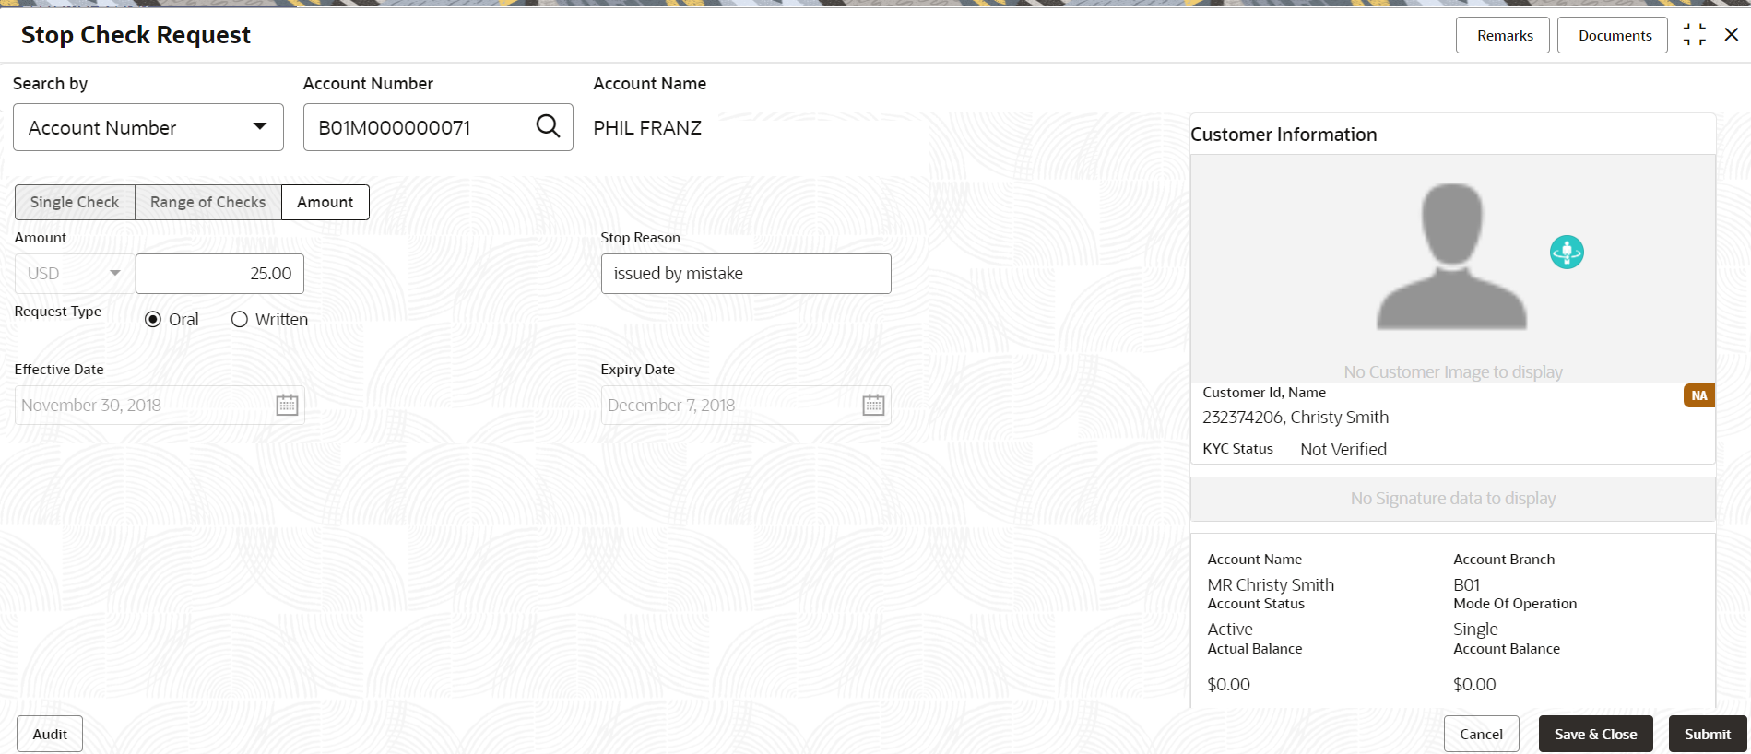Open the Effective Date calendar picker
The height and width of the screenshot is (754, 1751).
(287, 405)
